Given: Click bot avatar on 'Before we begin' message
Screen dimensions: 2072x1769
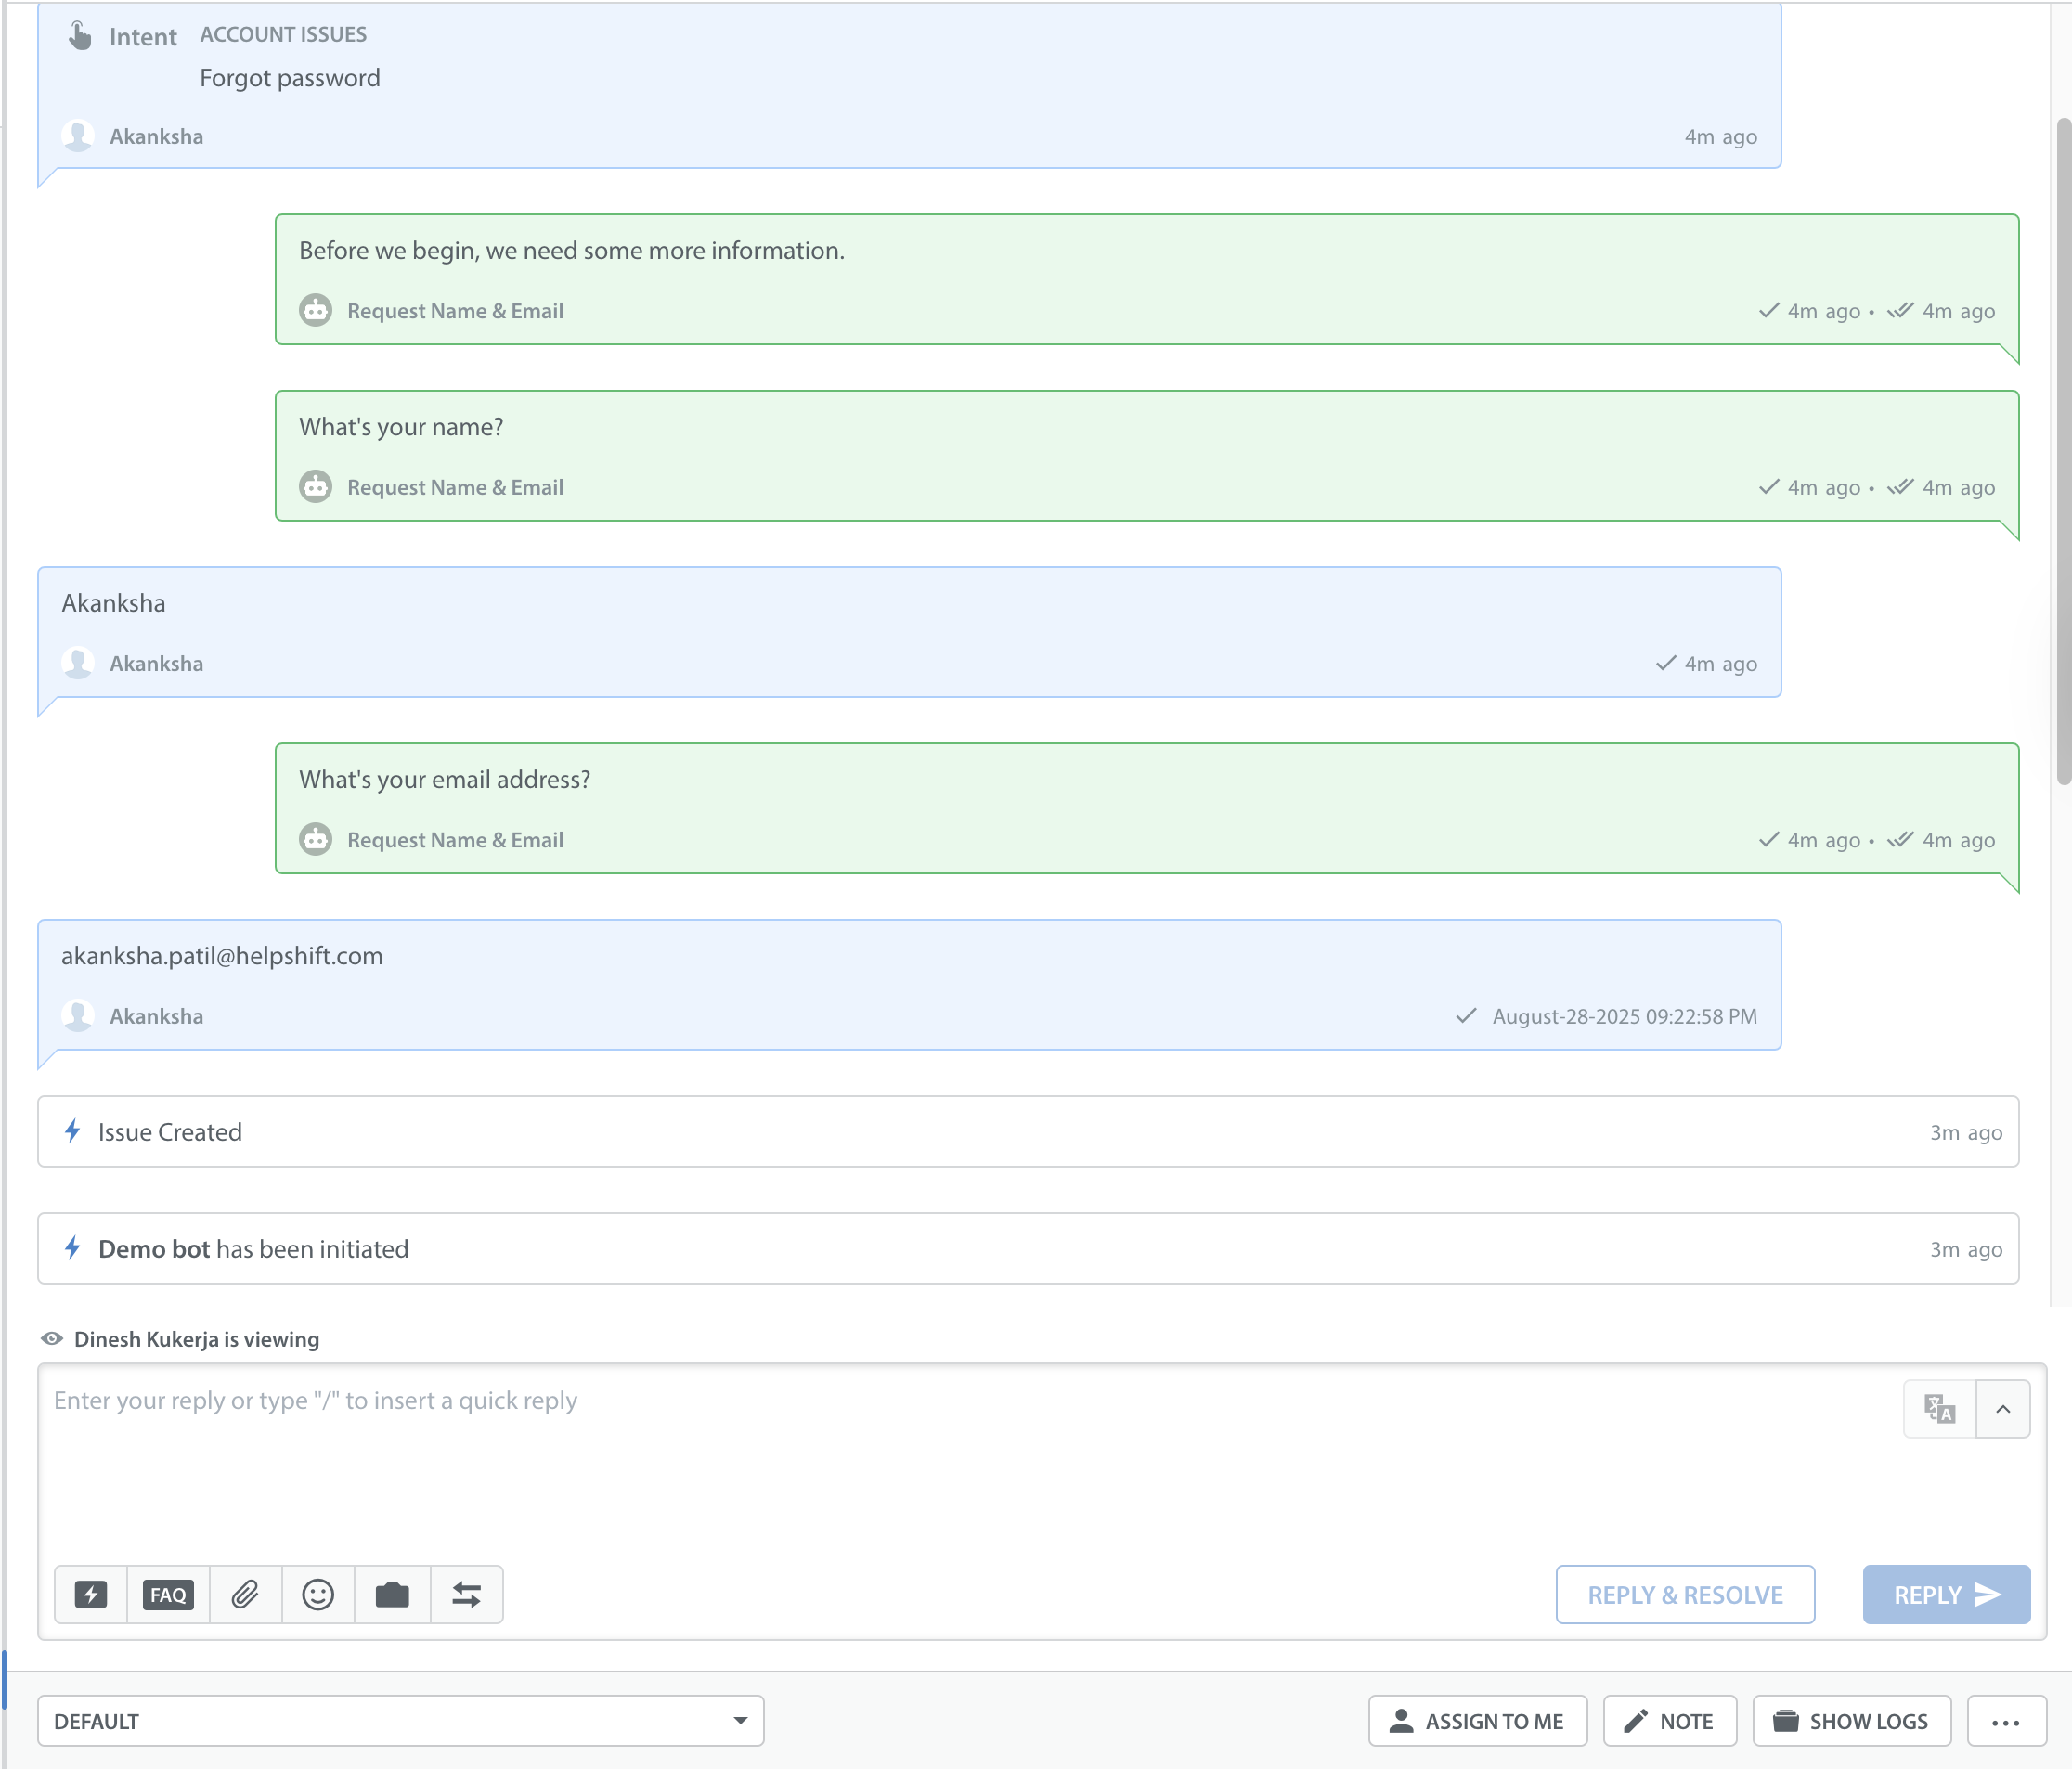Looking at the screenshot, I should (x=316, y=311).
